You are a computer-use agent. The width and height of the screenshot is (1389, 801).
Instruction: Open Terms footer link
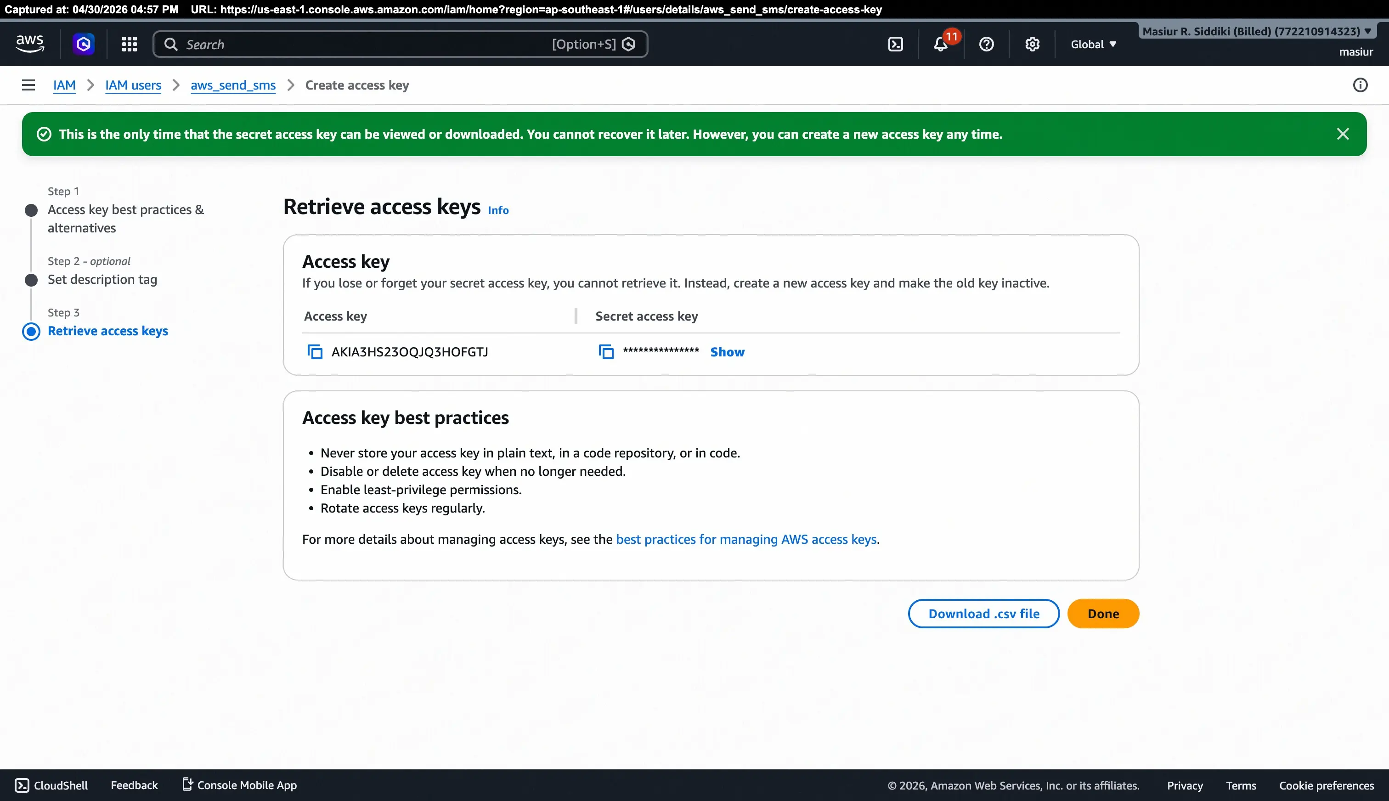tap(1241, 785)
